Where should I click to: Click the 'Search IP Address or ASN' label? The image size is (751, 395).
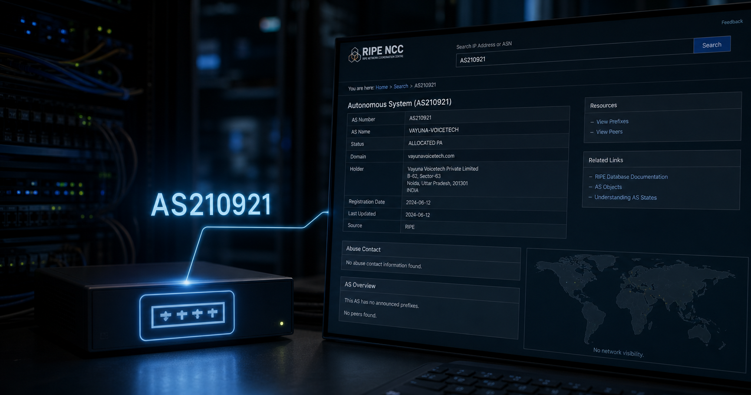(x=484, y=45)
